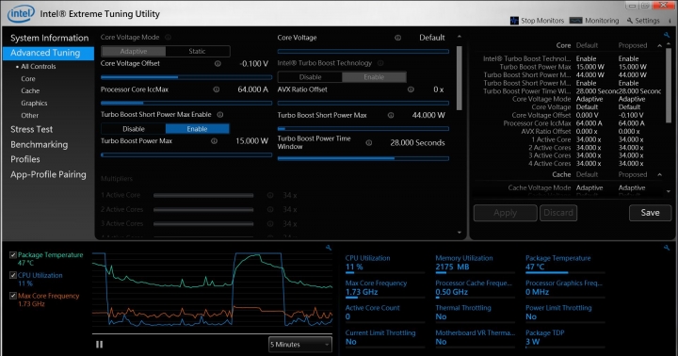Viewport: 678px width, 356px height.
Task: Click the Stop Monitors icon
Action: (x=514, y=21)
